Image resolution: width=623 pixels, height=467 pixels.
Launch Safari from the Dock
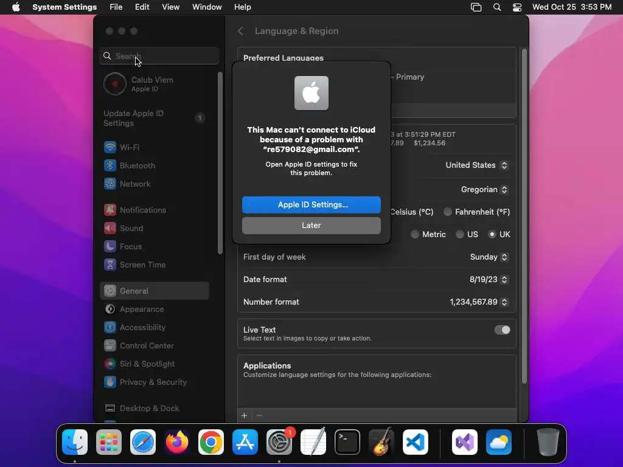[x=143, y=442]
